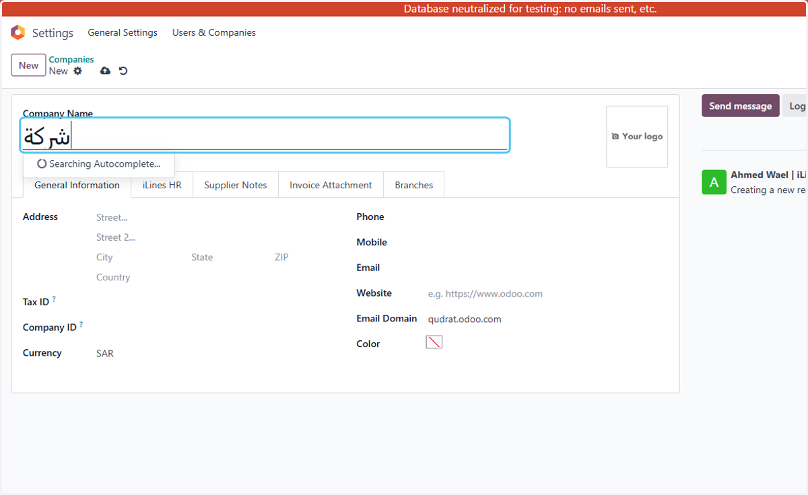
Task: Open the Users & Companies menu
Action: (214, 32)
